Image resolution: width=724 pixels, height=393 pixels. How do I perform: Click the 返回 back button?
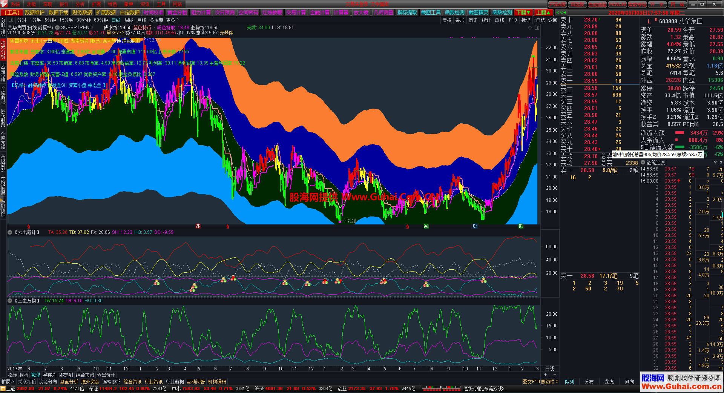point(552,20)
